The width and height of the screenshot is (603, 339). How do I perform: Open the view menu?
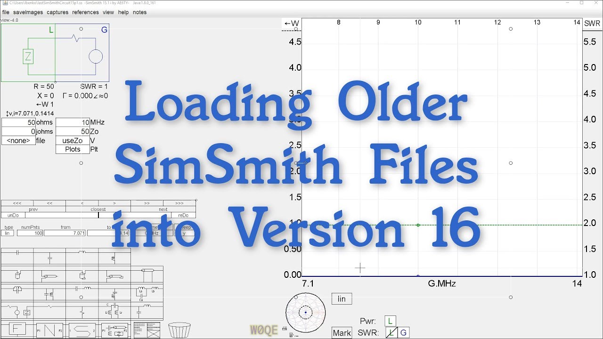point(108,12)
